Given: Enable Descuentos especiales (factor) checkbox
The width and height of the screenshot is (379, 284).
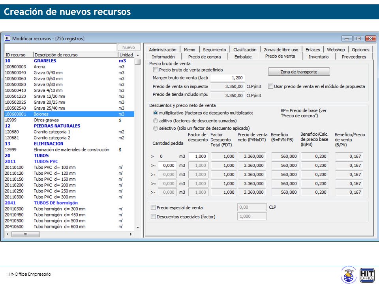Looking at the screenshot, I should click(x=153, y=217).
